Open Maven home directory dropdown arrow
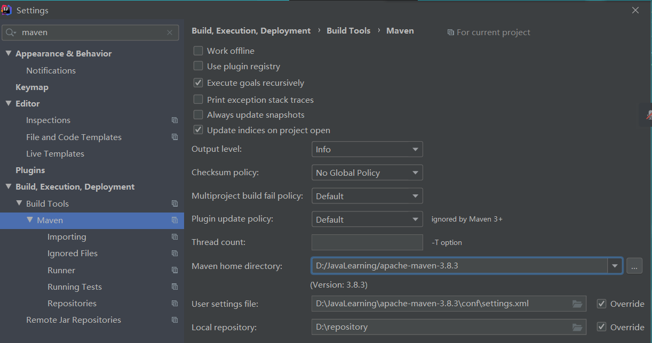 [x=615, y=265]
